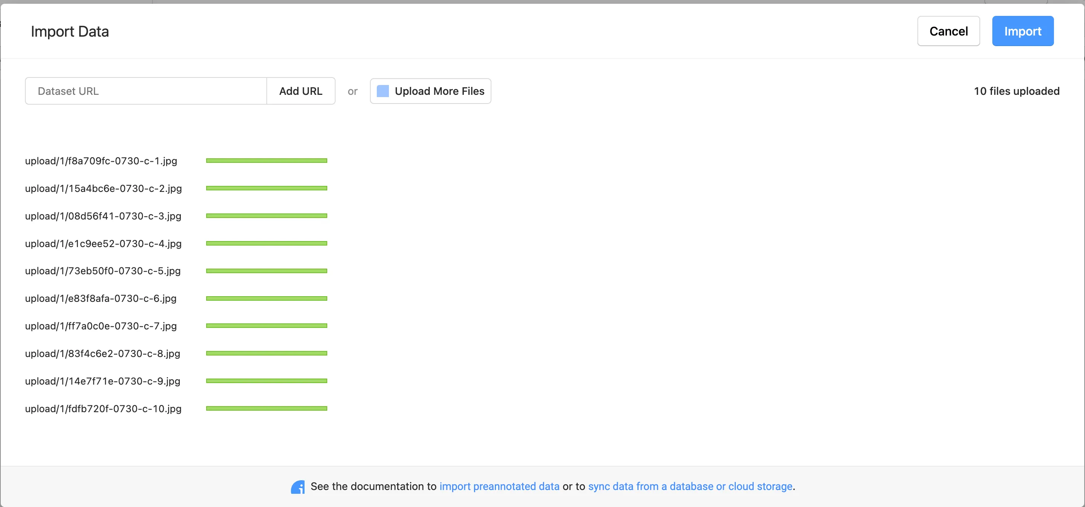Click the upload icon beside Upload More Files
Screen dimensions: 1085x507
click(382, 91)
